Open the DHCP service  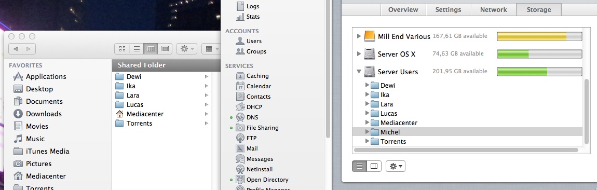point(249,107)
